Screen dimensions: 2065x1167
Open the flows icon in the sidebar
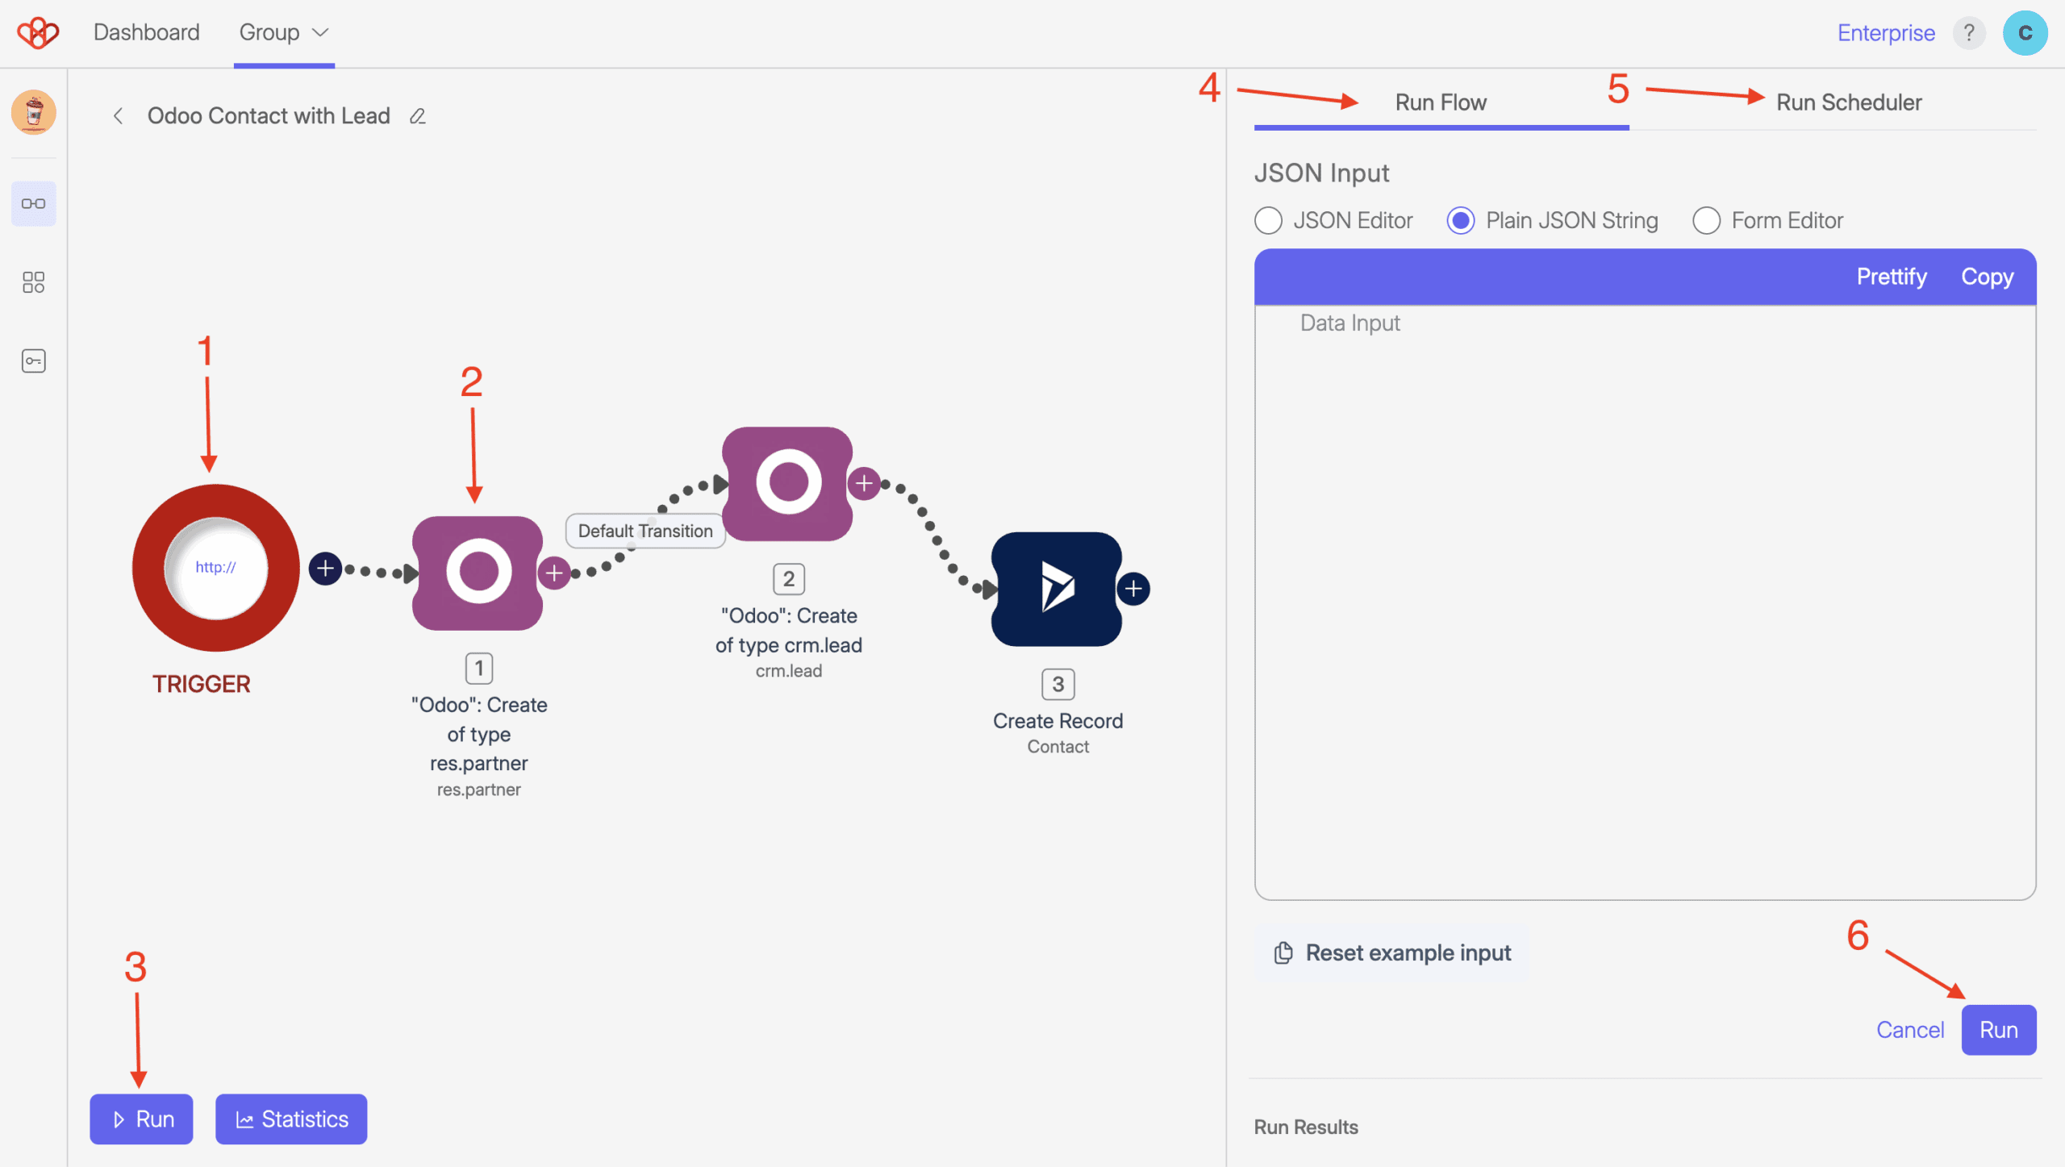click(34, 203)
